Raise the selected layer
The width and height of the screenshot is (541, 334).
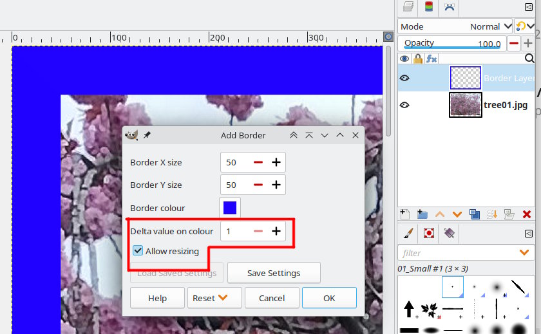[x=439, y=214]
